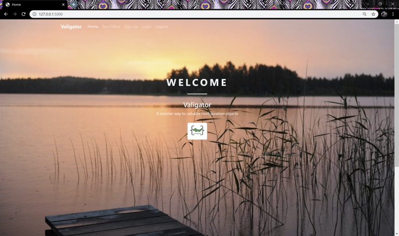
Task: Go back with the browser back arrow
Action: [x=6, y=14]
